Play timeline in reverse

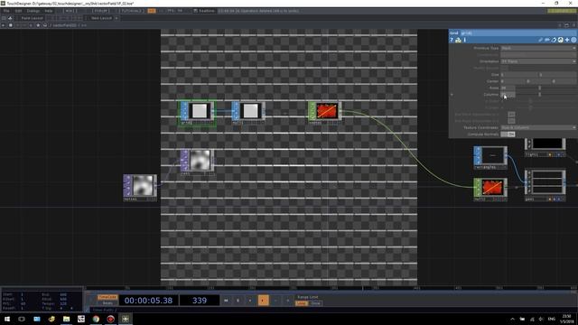(x=250, y=301)
